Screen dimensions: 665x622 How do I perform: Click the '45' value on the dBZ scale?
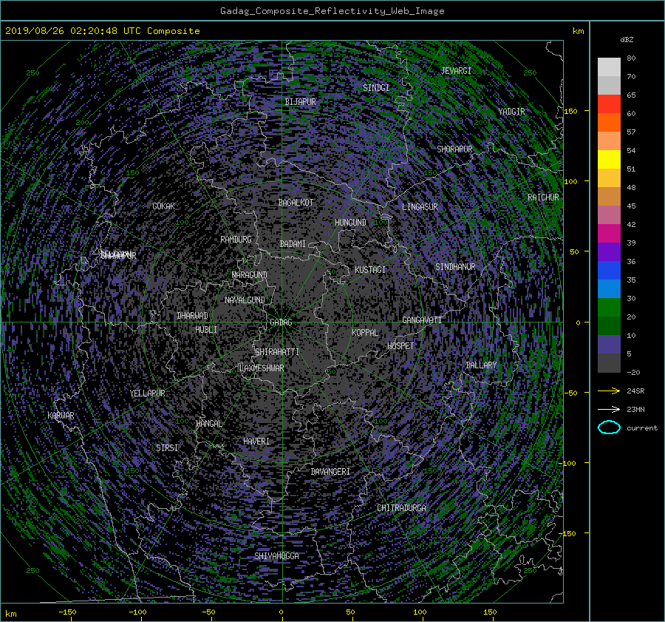coord(631,206)
